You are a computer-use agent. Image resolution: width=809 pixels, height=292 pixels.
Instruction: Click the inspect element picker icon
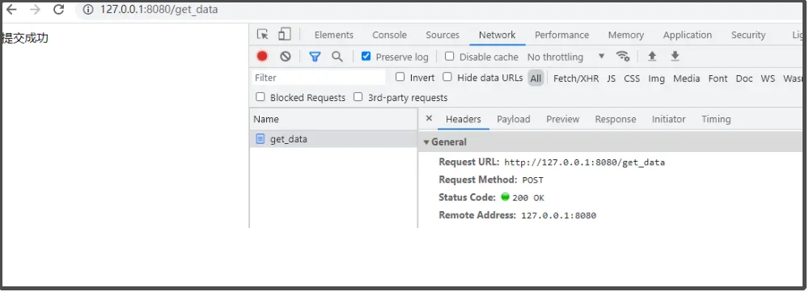coord(263,35)
